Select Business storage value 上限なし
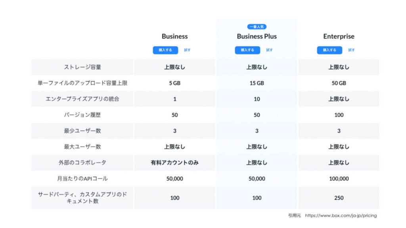Viewport: 406px width, 228px height. click(175, 67)
